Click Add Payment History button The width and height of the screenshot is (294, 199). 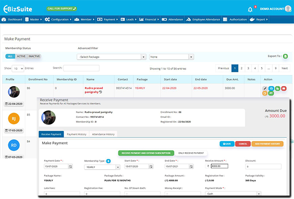coord(268,144)
